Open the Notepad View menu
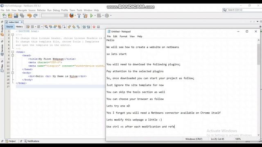 (x=132, y=36)
